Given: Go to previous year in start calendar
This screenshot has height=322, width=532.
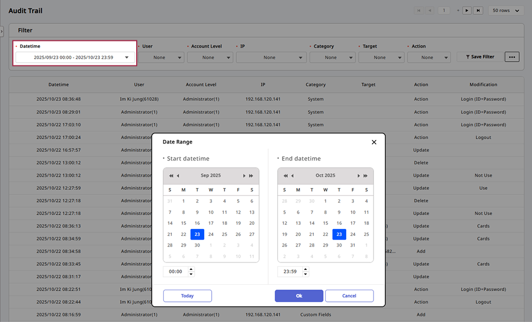Looking at the screenshot, I should tap(171, 176).
